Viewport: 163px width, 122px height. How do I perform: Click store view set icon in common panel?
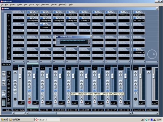(x=4, y=64)
